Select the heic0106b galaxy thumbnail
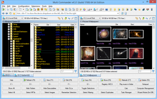This screenshot has height=99, width=157. [104, 34]
